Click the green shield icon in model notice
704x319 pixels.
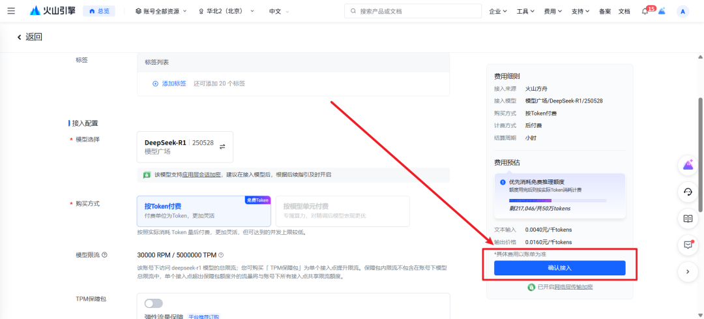point(147,175)
